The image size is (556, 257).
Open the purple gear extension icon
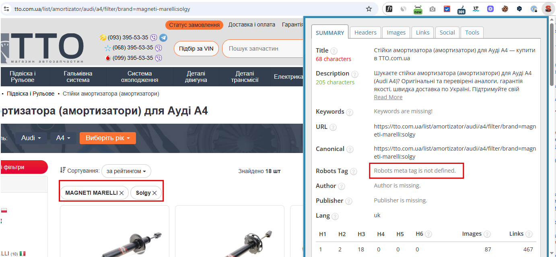[490, 8]
